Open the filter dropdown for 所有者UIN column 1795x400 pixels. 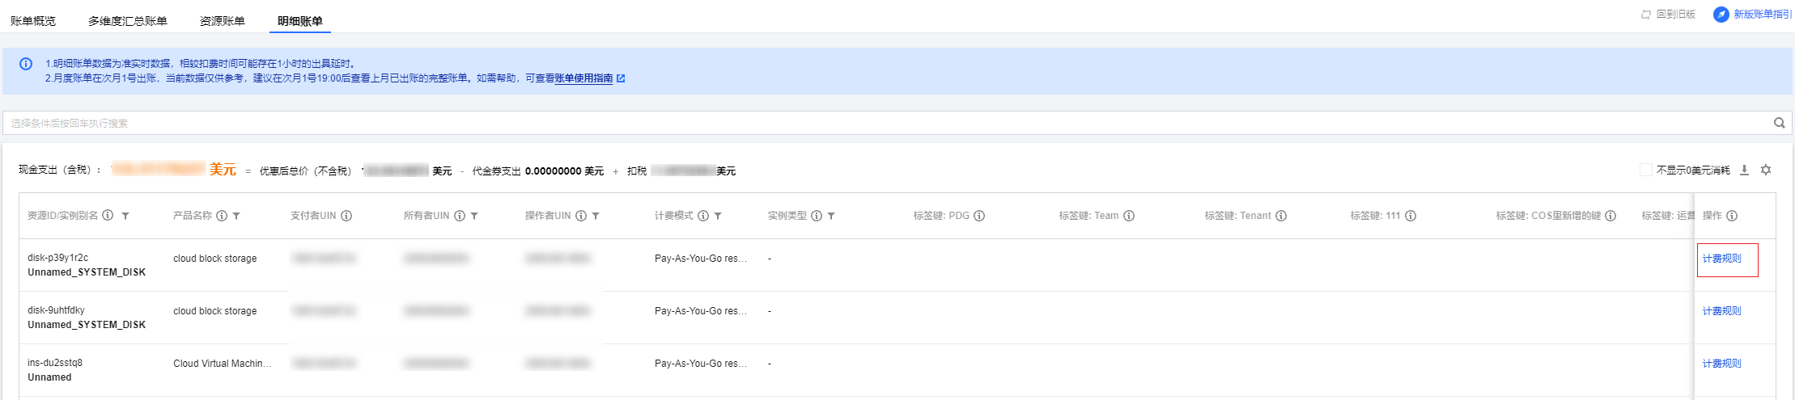(x=474, y=216)
